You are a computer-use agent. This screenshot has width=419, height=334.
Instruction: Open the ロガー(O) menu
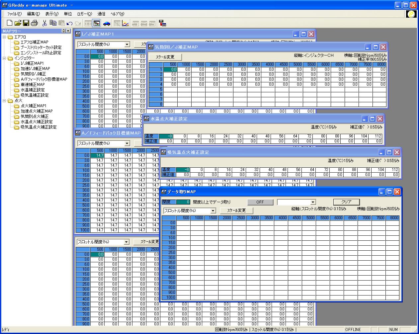[84, 14]
